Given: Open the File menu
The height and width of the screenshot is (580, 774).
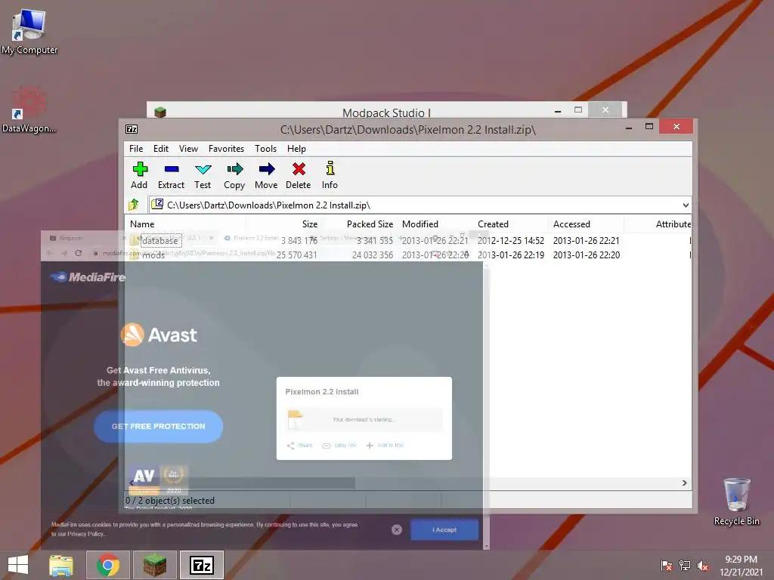Looking at the screenshot, I should click(x=136, y=149).
